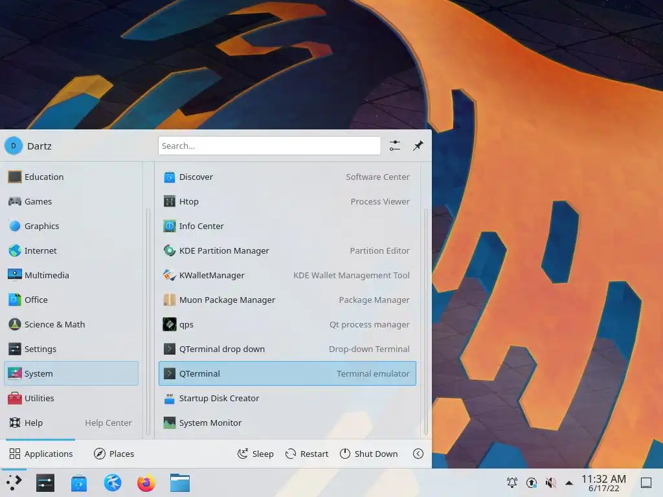Click the application list scrollbar
The height and width of the screenshot is (497, 663).
[426, 321]
